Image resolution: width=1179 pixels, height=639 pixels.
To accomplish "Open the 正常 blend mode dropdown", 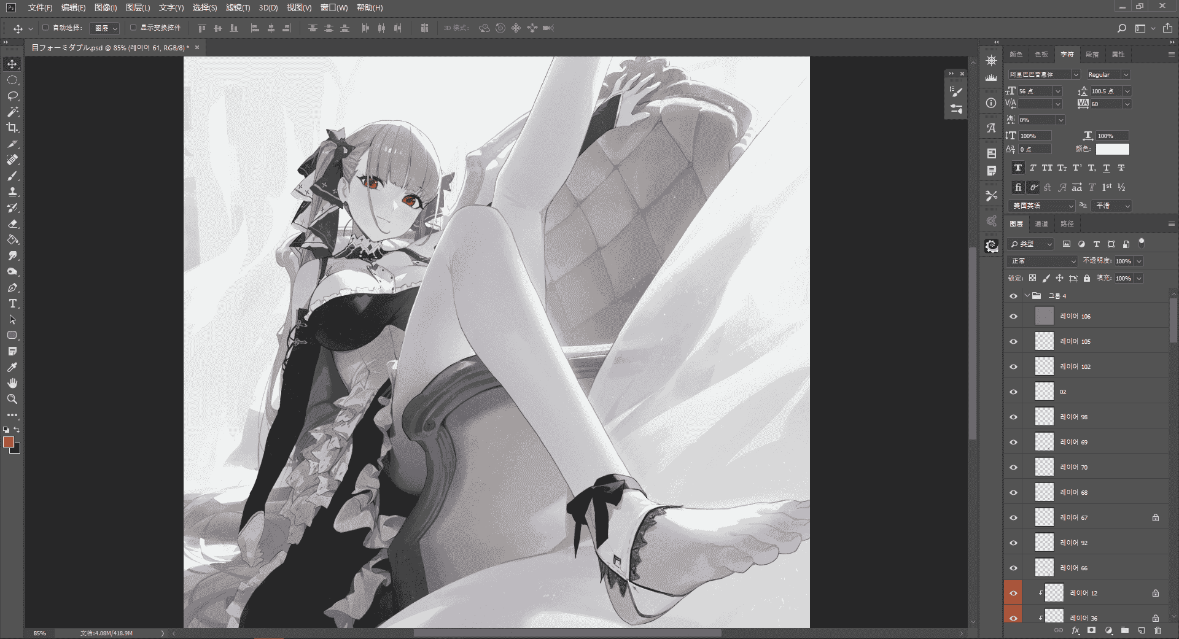I will [1042, 261].
